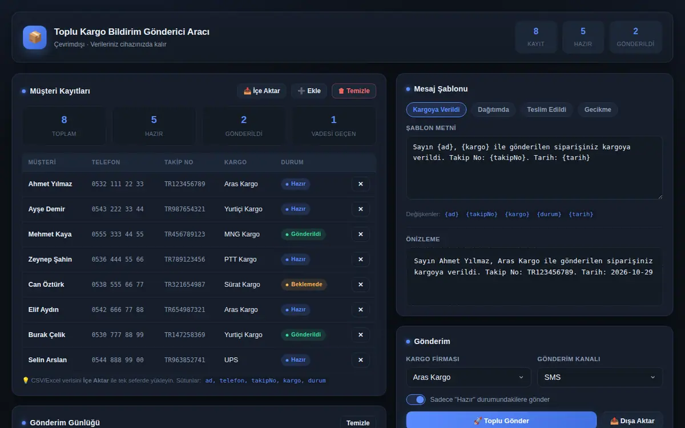Click Can Öztürk's Beklemede status badge

pos(304,284)
